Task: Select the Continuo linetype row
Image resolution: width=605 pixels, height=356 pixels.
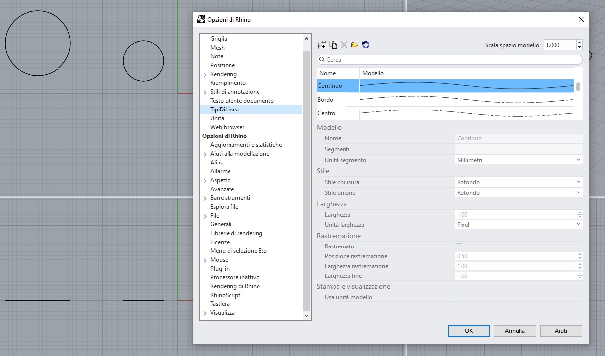Action: point(445,86)
